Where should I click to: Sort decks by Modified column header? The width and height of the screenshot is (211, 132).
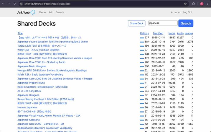point(158,33)
